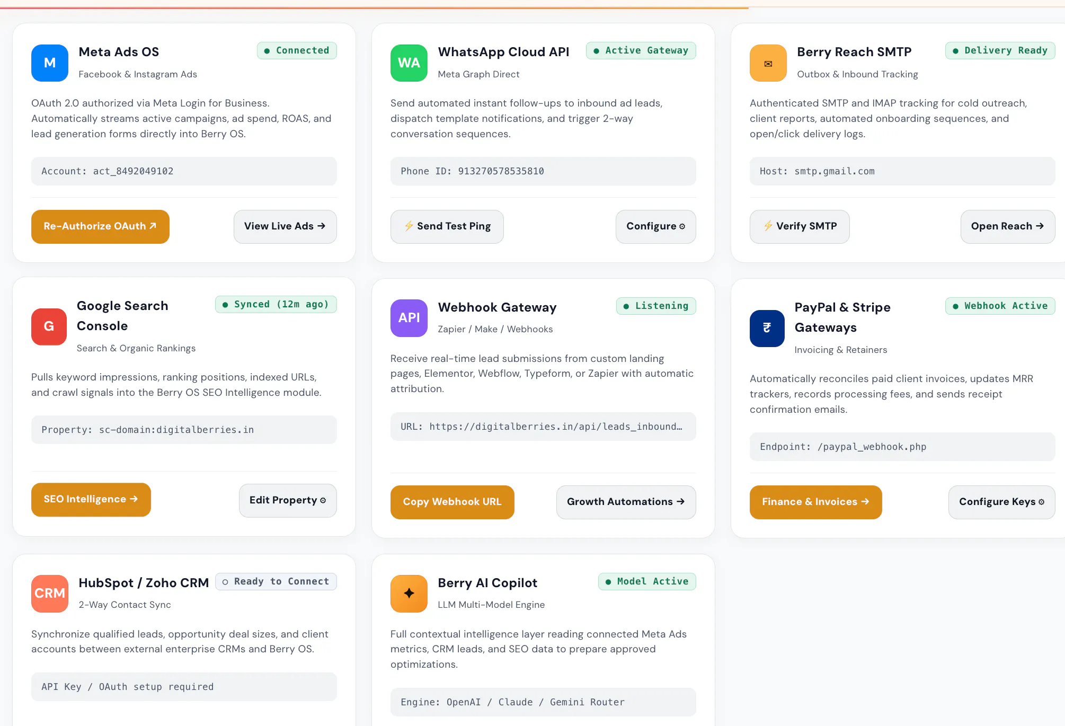Click the green WhatsApp 'WA' icon
The image size is (1065, 726).
(x=409, y=63)
